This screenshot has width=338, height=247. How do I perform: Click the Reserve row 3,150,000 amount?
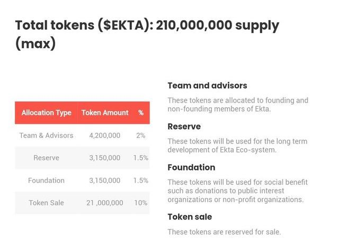[105, 158]
